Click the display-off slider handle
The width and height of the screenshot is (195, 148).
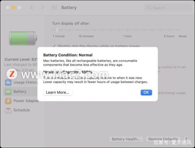pyautogui.click(x=57, y=30)
